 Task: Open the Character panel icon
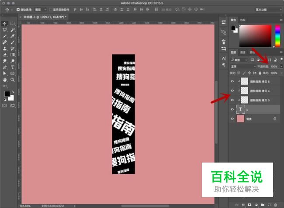coord(224,59)
